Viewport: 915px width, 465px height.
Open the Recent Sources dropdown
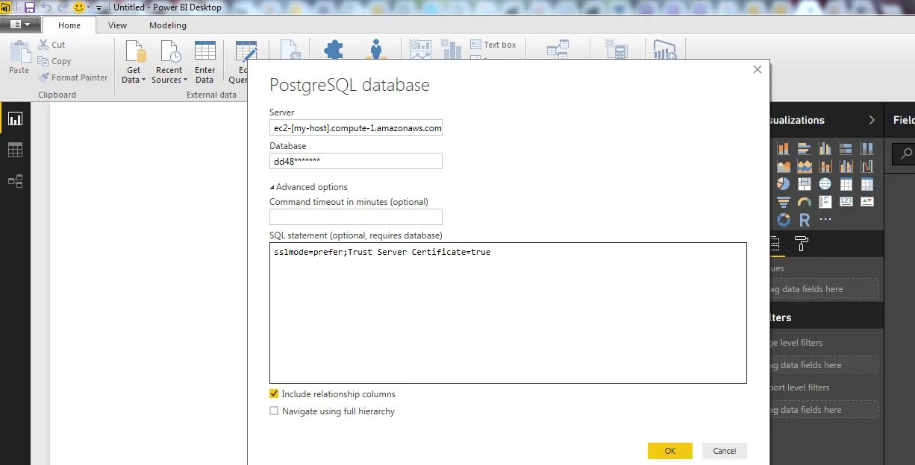169,62
